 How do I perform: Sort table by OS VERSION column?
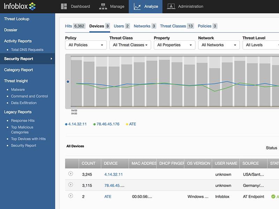(198, 163)
